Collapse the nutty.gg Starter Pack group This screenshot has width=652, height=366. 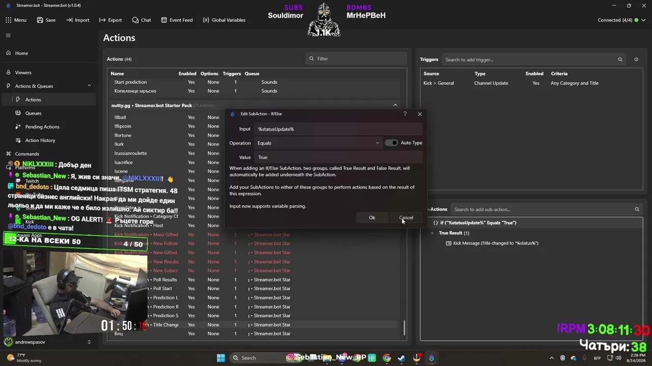[395, 105]
